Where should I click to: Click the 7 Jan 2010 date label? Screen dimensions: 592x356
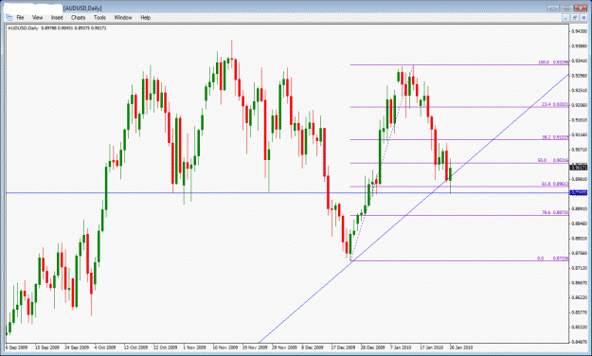[x=401, y=347]
